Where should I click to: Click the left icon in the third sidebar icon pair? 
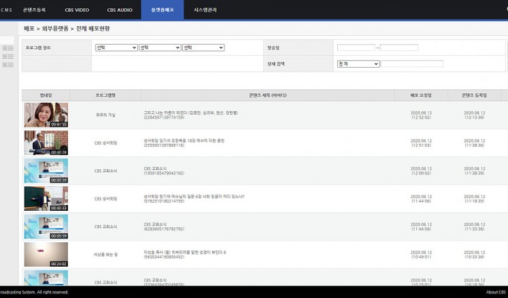tap(5, 65)
